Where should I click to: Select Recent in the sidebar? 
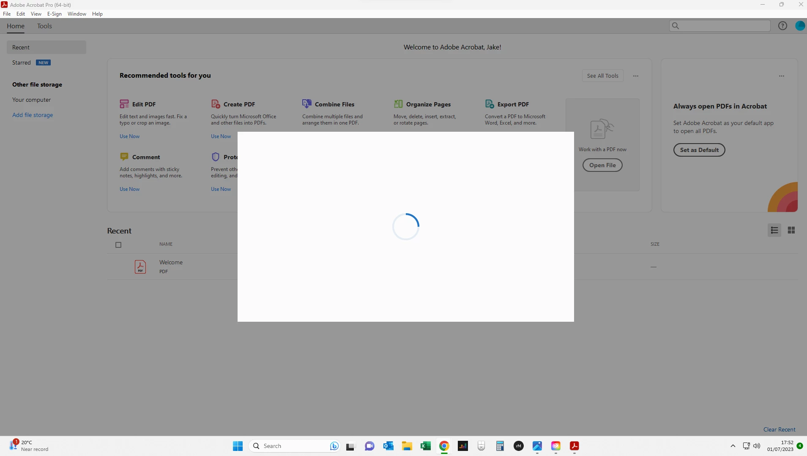47,47
